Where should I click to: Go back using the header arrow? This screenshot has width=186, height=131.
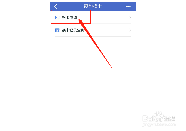(x=56, y=7)
